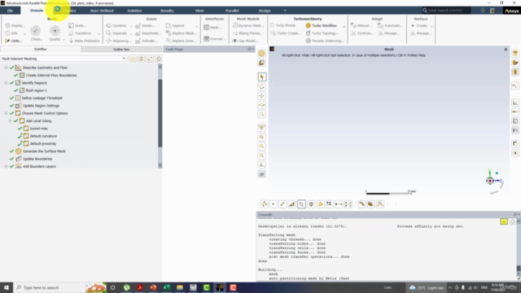Click the Turbo Topology... button
521x293 pixels.
[x=322, y=33]
